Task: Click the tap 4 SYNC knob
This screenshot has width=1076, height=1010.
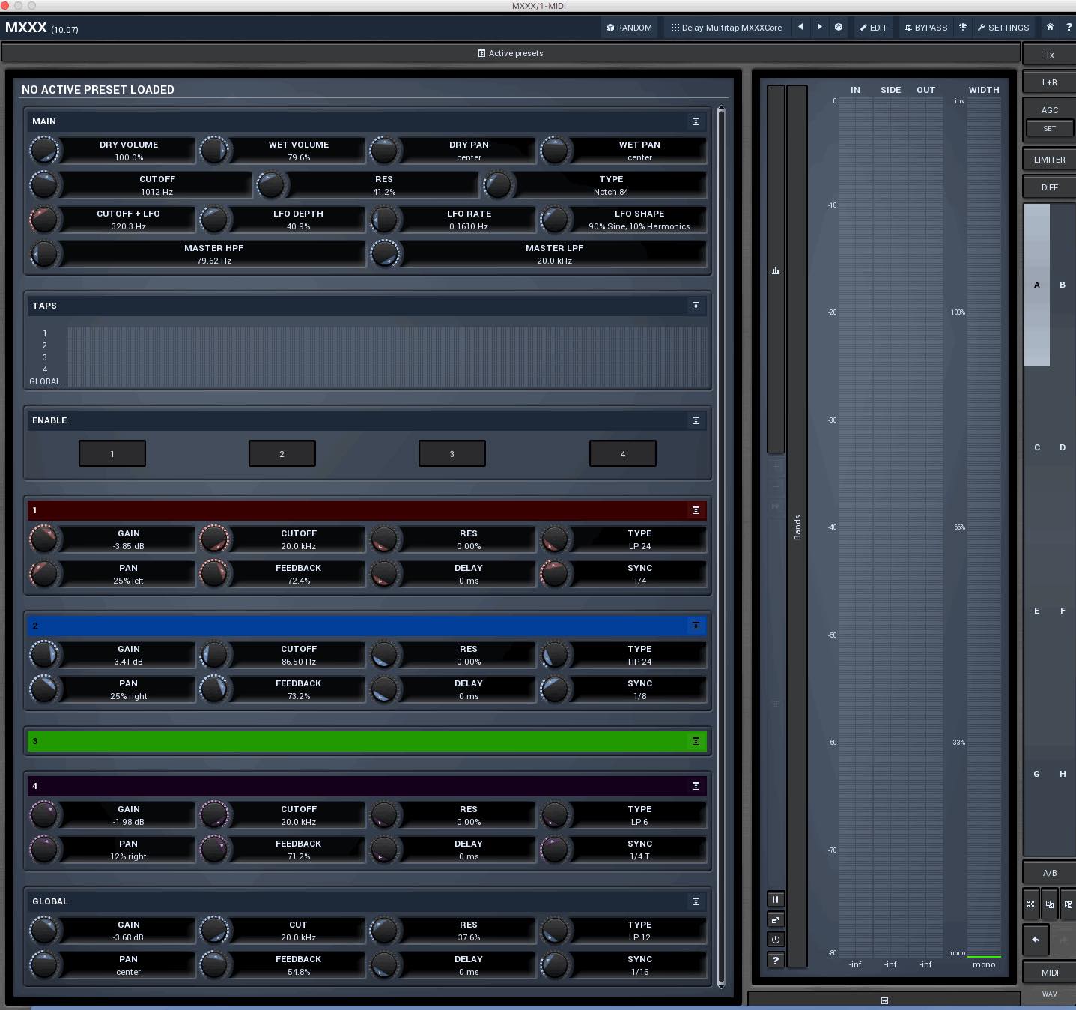Action: click(x=555, y=850)
